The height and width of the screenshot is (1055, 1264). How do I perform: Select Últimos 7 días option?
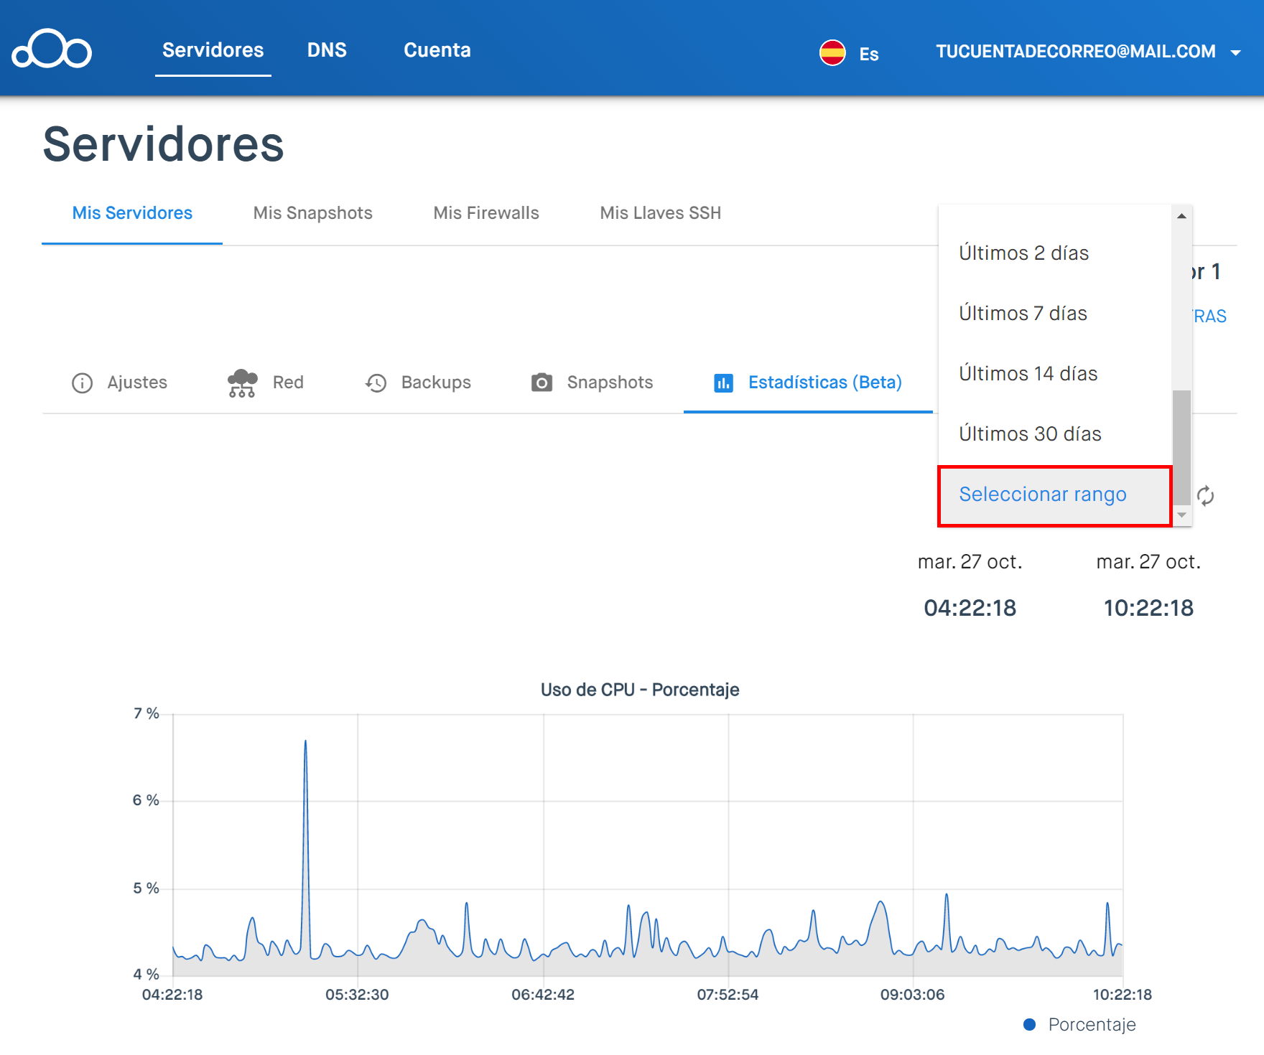click(x=1055, y=313)
